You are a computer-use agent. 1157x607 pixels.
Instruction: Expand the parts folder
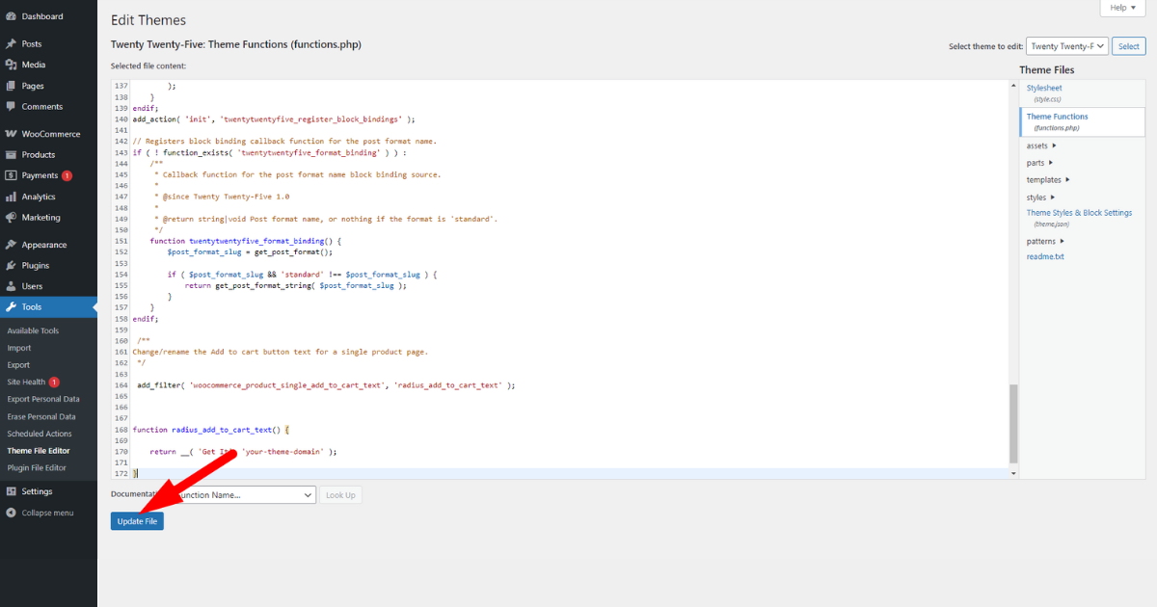click(x=1039, y=163)
